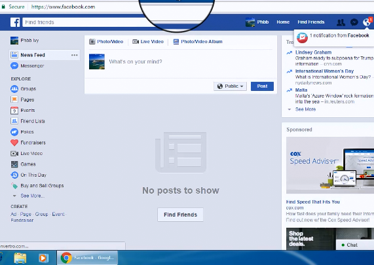374x265 pixels.
Task: Open the Malta trending topic
Action: 301,90
